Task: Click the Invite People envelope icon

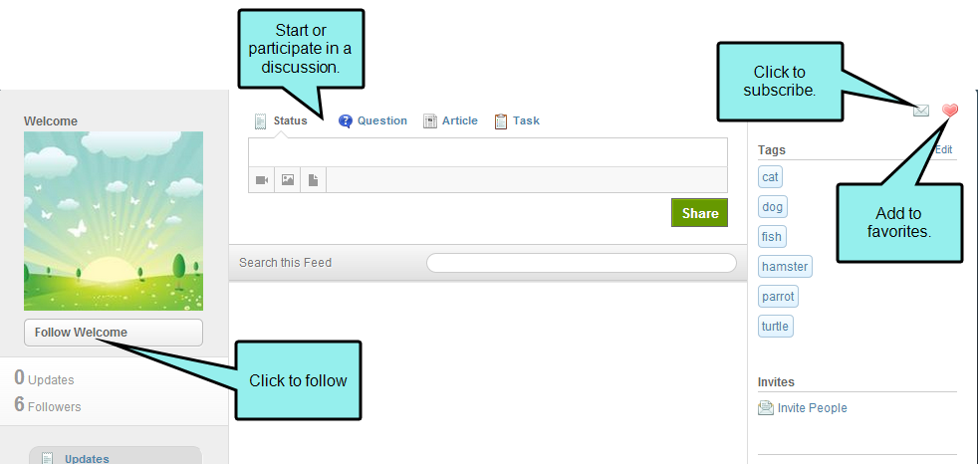Action: (x=765, y=408)
